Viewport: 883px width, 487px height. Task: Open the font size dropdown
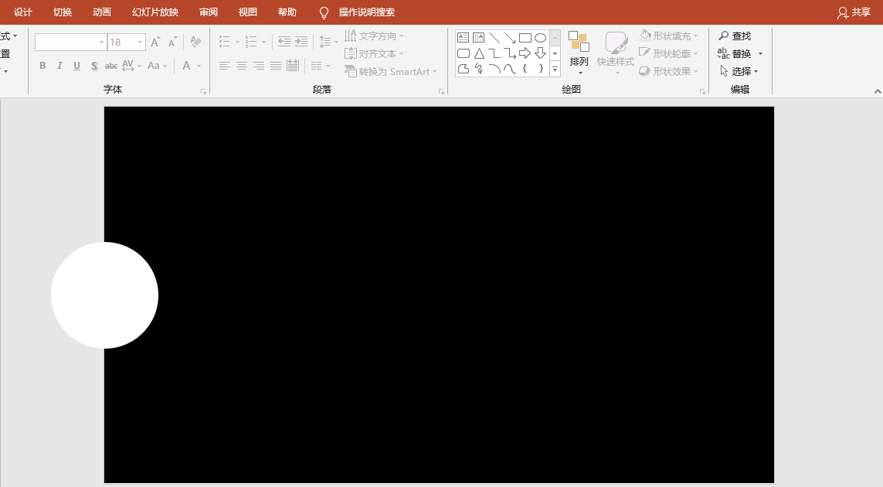coord(141,43)
